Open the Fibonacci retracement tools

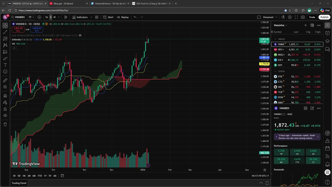click(5, 39)
